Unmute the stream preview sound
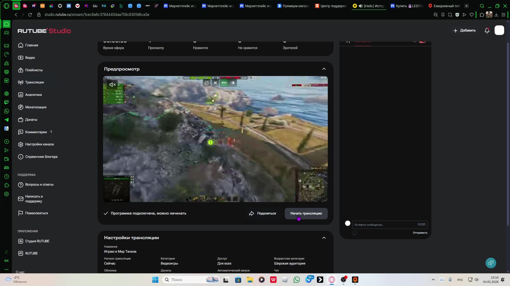Screen dimensions: 510x286 [113, 85]
